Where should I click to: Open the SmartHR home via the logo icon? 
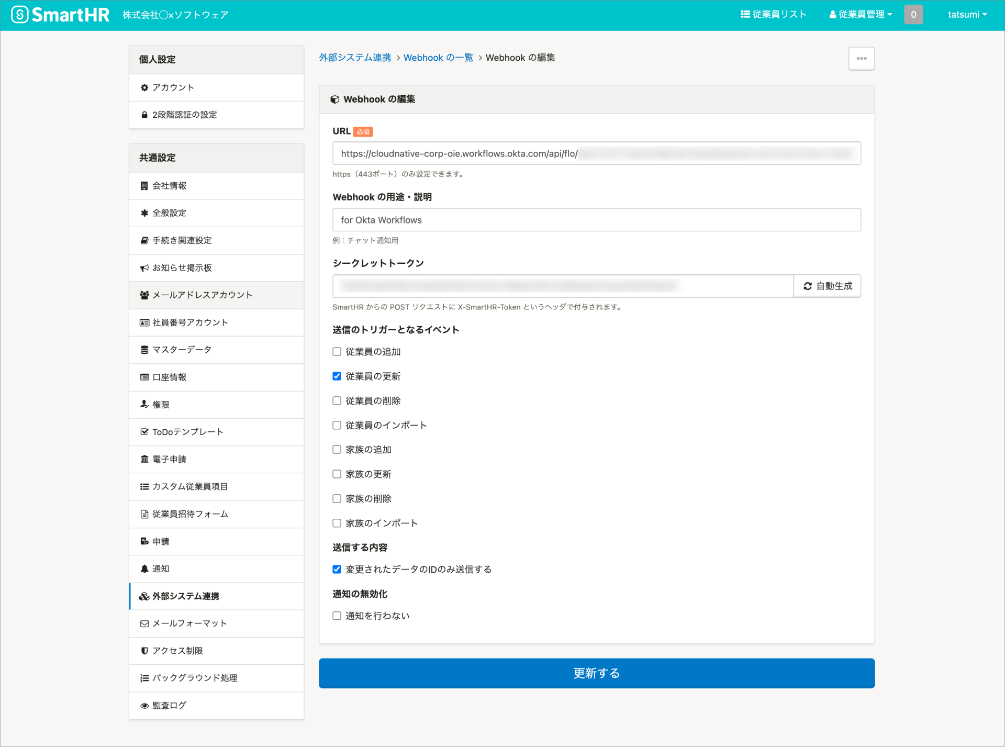coord(19,15)
